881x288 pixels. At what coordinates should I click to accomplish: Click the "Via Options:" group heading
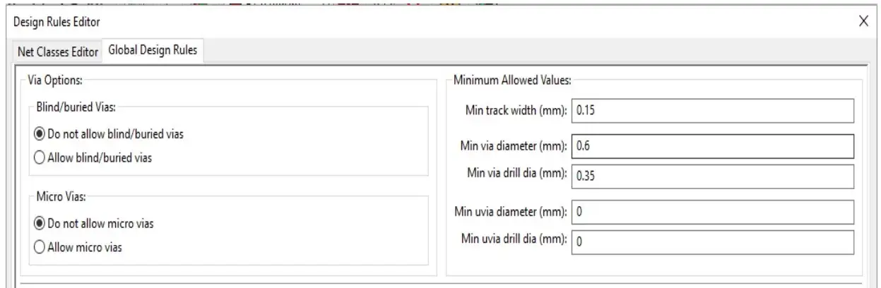click(52, 80)
